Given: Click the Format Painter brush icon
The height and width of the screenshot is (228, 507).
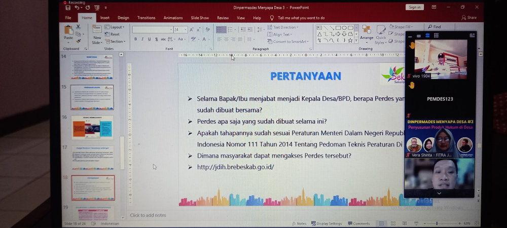Looking at the screenshot, I should (78, 42).
